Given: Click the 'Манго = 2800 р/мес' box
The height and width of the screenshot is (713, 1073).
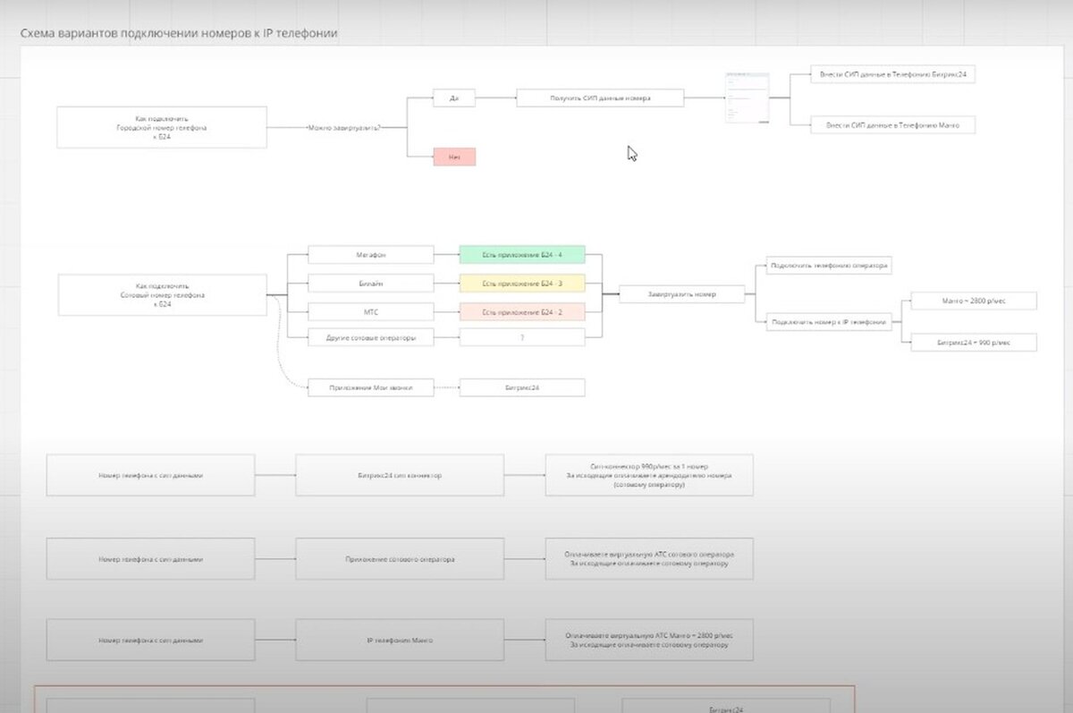Looking at the screenshot, I should (974, 301).
